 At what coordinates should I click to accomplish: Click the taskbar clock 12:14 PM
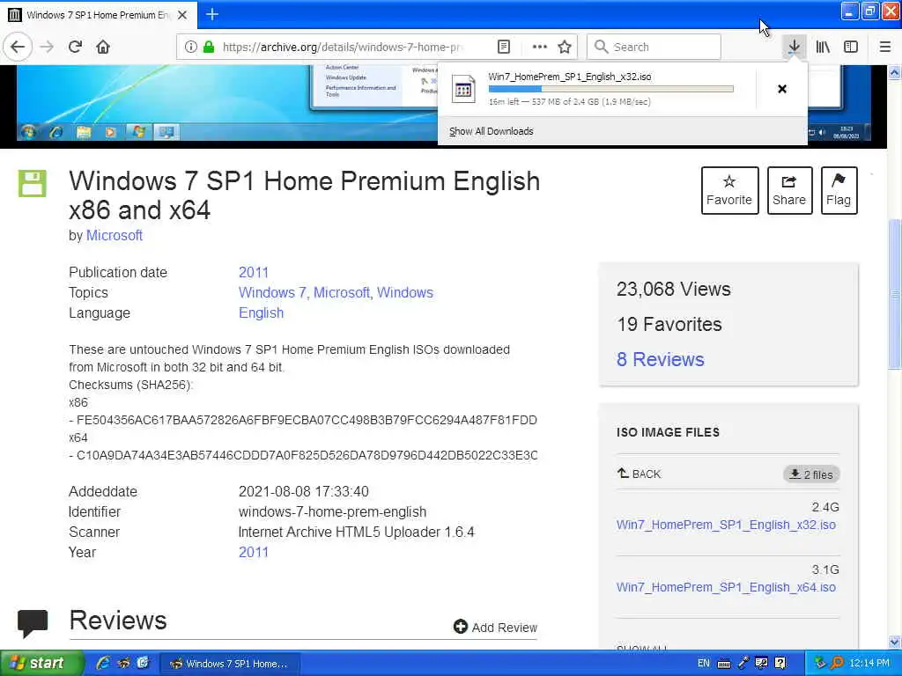pyautogui.click(x=869, y=664)
